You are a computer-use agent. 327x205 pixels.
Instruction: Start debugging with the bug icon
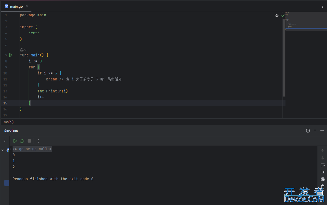pyautogui.click(x=22, y=141)
